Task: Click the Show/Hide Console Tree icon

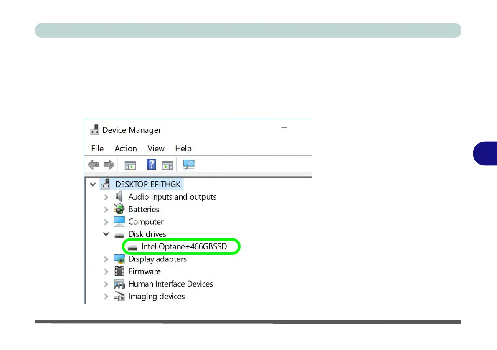Action: [x=130, y=165]
